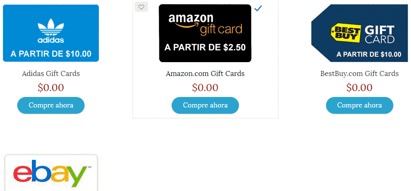Click Compre ahora under Amazon.com Gift Cards
Image resolution: width=411 pixels, height=191 pixels.
pyautogui.click(x=205, y=105)
